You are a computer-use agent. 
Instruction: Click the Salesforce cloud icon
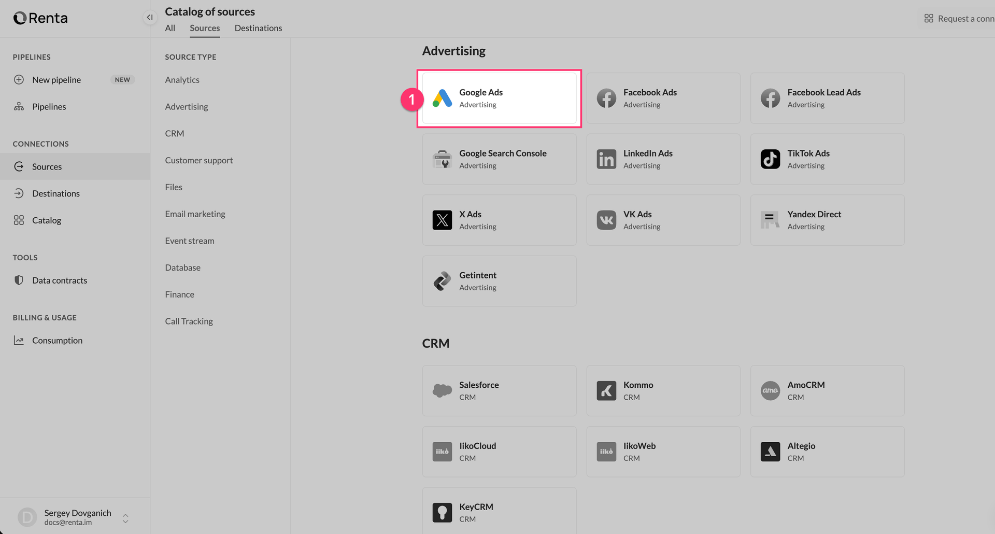coord(442,390)
